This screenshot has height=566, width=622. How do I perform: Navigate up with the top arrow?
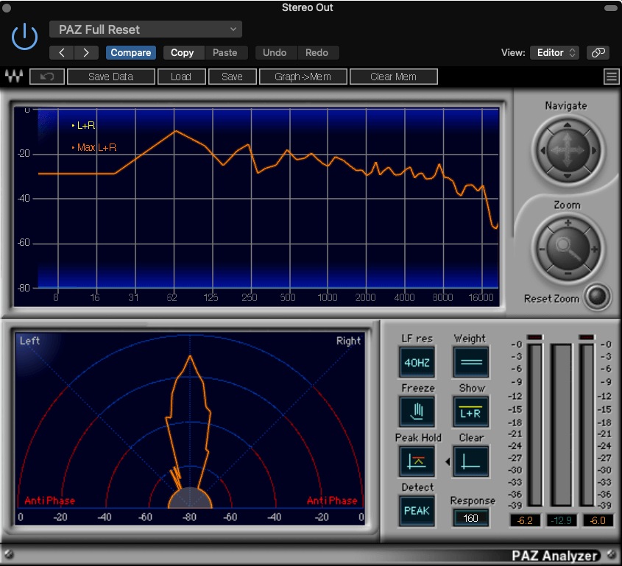[x=568, y=125]
